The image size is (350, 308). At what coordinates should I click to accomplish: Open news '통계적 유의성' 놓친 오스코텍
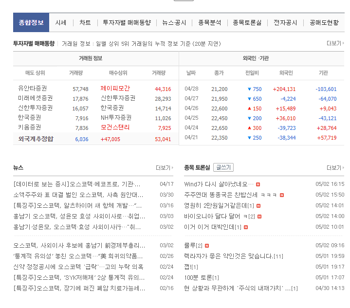78,256
